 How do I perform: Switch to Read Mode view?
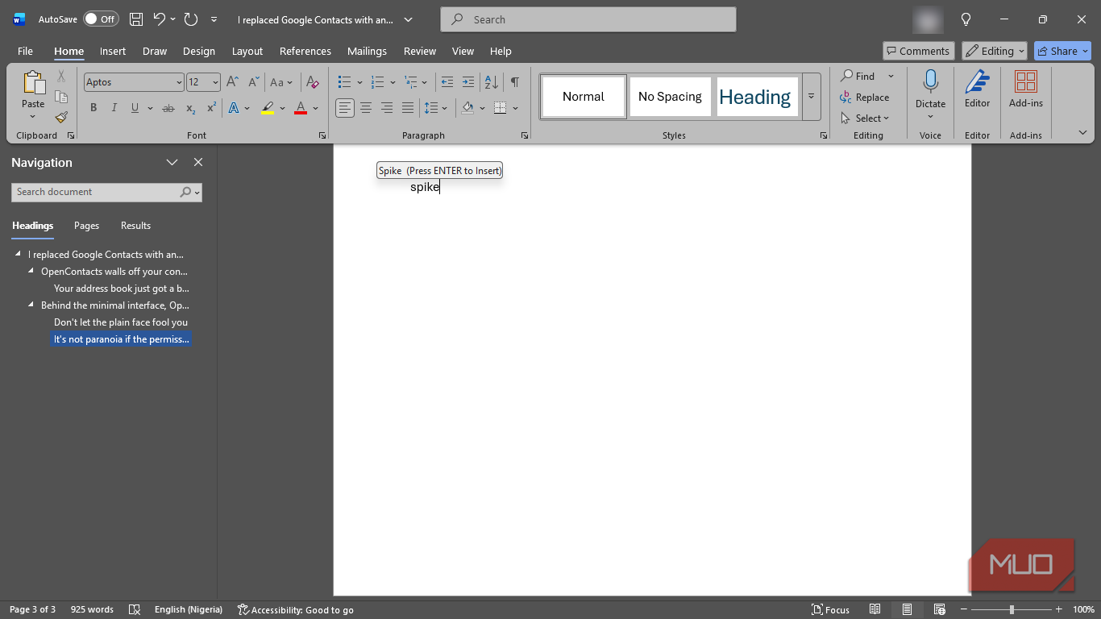point(875,609)
